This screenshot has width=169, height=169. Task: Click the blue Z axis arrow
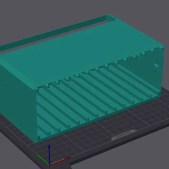click(49, 155)
